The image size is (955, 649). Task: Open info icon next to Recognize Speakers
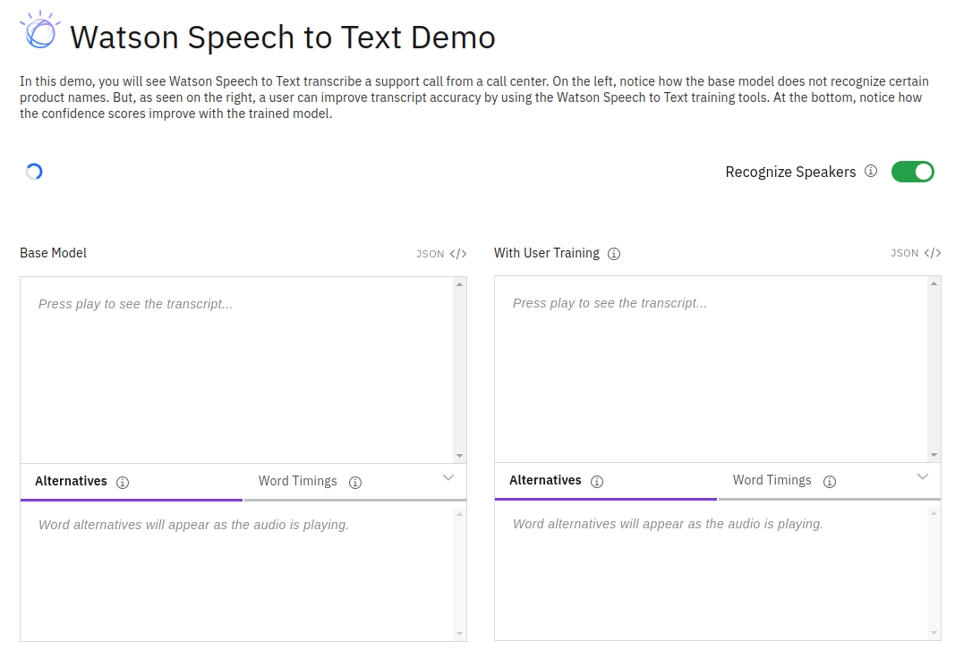coord(871,171)
